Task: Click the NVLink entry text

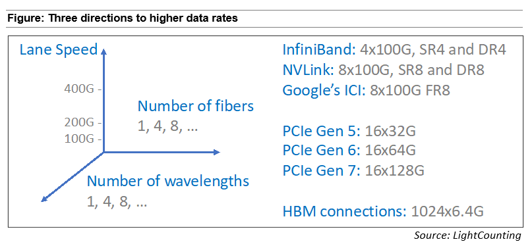Action: [383, 70]
